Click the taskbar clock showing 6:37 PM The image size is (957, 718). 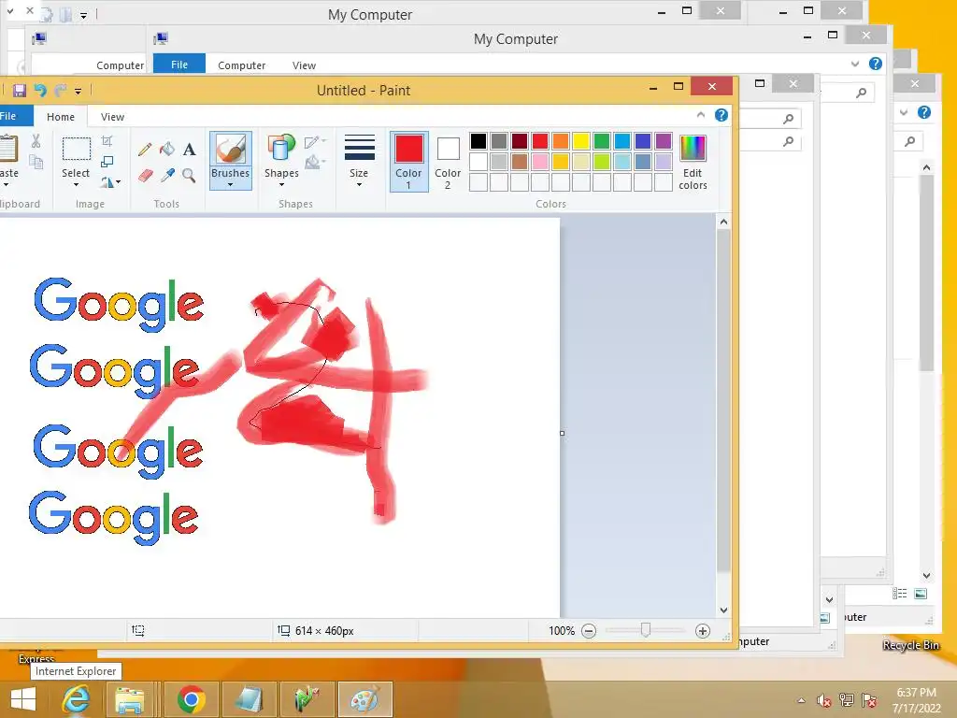pyautogui.click(x=916, y=700)
